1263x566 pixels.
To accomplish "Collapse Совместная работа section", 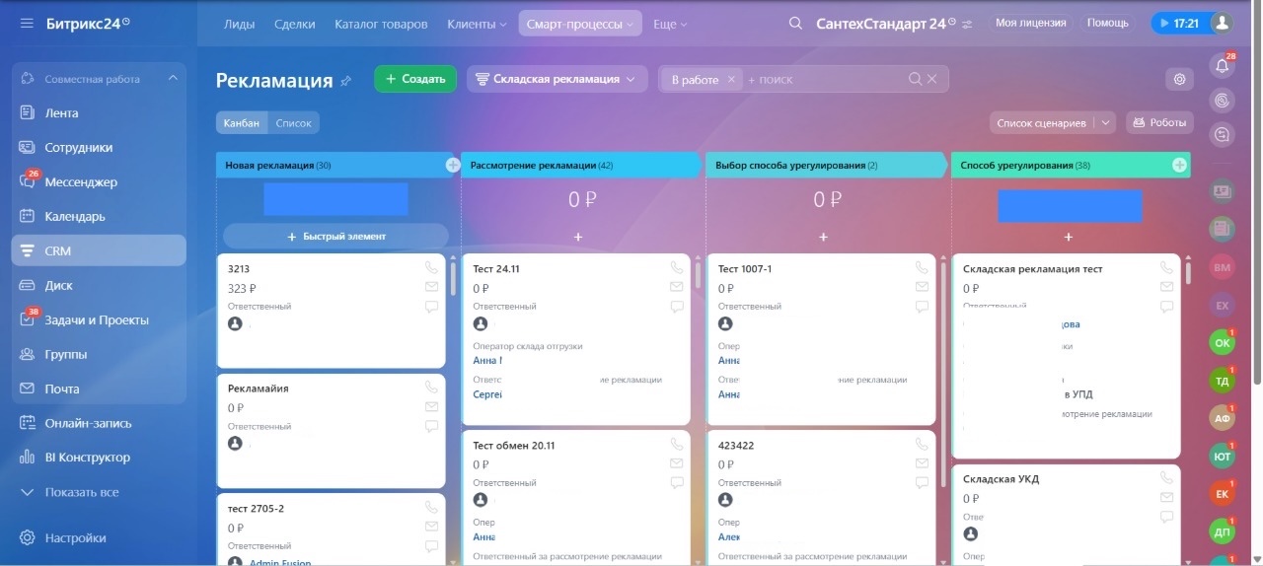I will tap(173, 78).
